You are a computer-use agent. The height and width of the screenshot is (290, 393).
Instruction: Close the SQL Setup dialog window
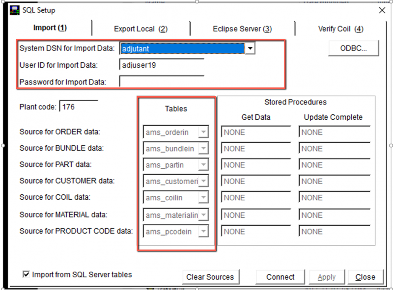click(382, 10)
